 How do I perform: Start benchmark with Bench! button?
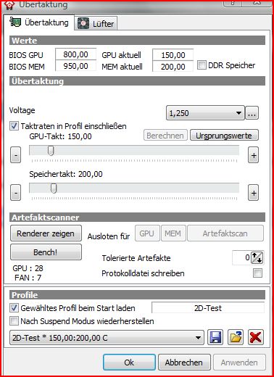coord(46,252)
